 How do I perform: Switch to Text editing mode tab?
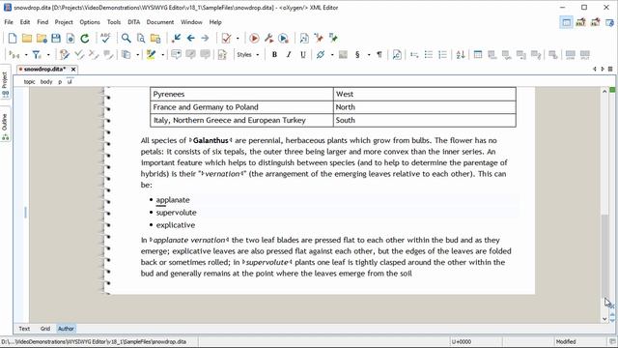(24, 329)
